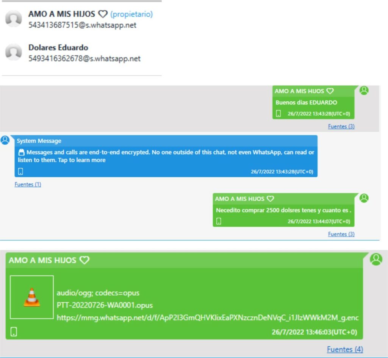Click sender avatar beside audio message

tap(376, 260)
